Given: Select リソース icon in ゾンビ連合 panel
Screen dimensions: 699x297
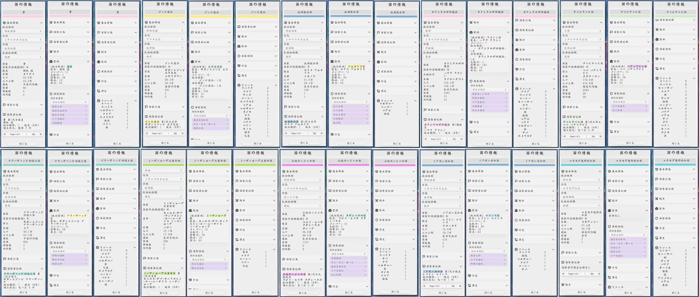Looking at the screenshot, I should [239, 85].
